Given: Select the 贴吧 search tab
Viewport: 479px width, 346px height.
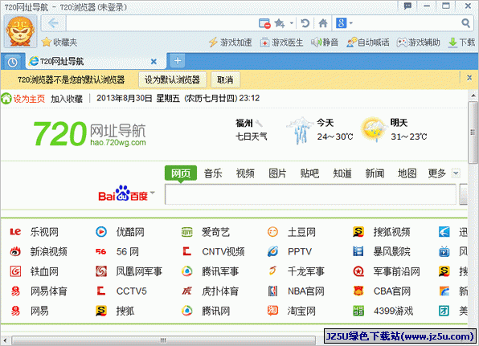Looking at the screenshot, I should 309,173.
